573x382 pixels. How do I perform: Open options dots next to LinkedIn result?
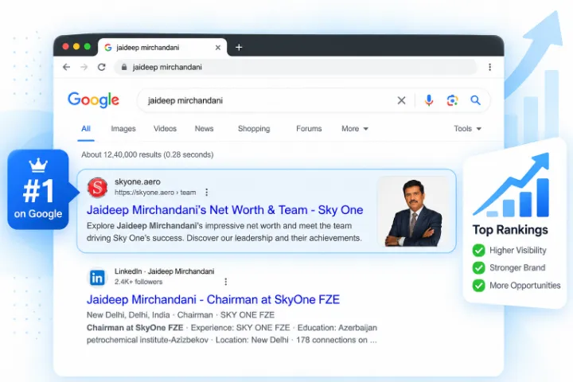pos(225,282)
